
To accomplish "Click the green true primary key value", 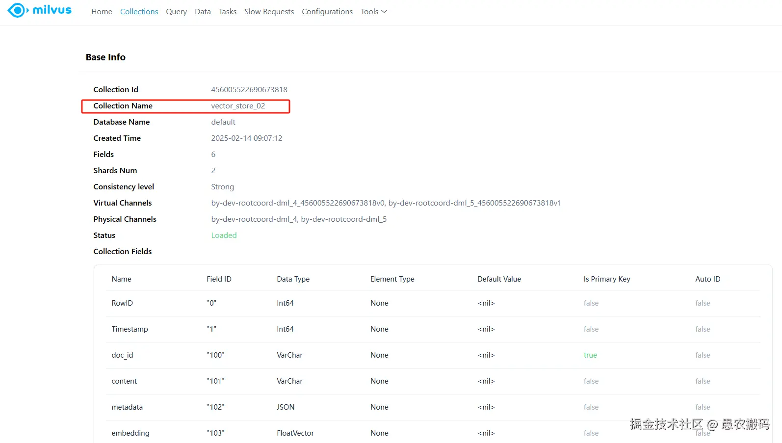I will (x=590, y=355).
